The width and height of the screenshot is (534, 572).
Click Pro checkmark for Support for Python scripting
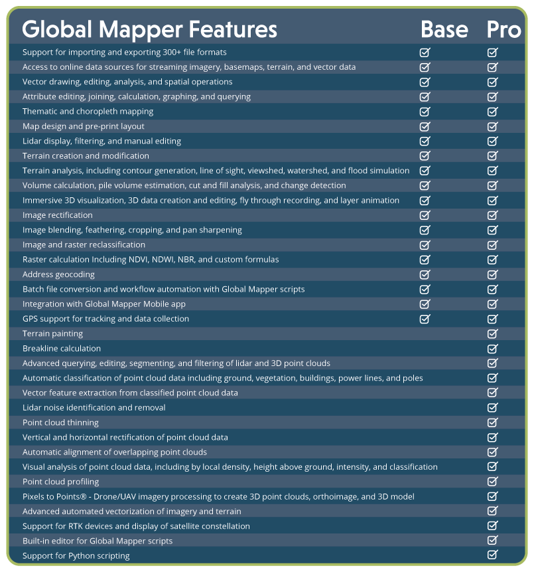[x=492, y=555]
